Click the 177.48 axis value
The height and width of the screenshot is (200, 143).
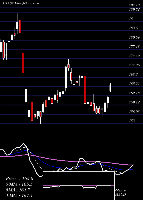point(134,47)
